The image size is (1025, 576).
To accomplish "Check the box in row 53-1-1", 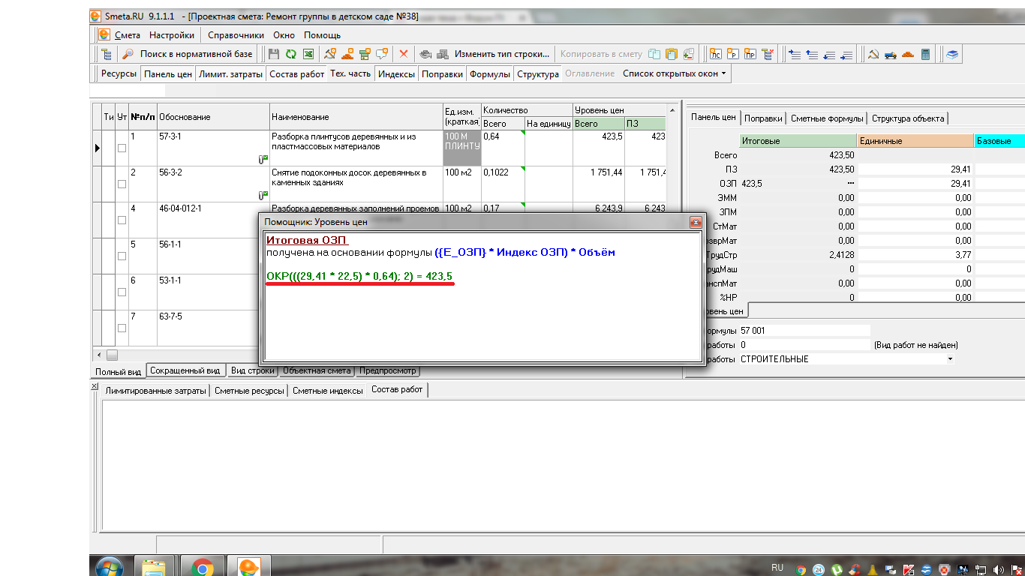I will 122,292.
